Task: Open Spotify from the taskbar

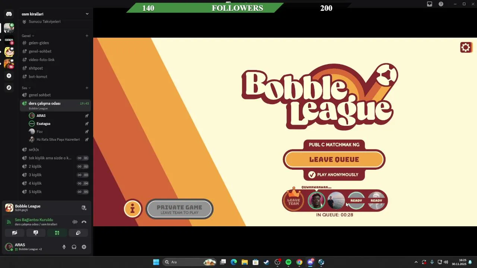Action: [288, 262]
